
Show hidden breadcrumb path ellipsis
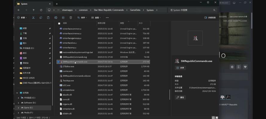58,10
